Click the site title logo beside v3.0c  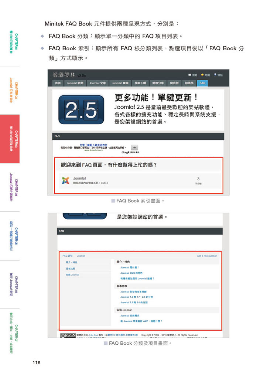[x=64, y=75]
